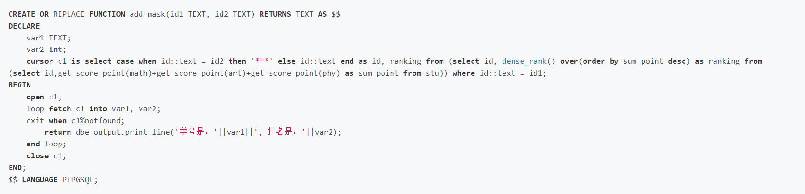The height and width of the screenshot is (194, 805).
Task: Click the BEGIN keyword
Action: tap(20, 85)
